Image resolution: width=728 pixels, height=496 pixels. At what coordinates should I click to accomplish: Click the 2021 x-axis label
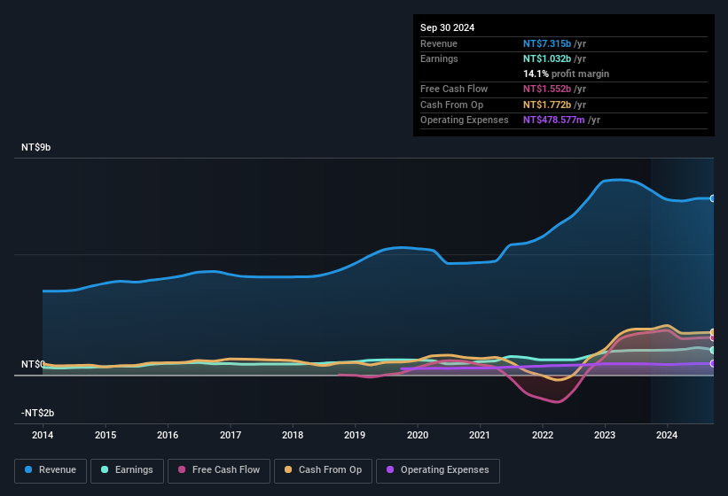point(480,435)
